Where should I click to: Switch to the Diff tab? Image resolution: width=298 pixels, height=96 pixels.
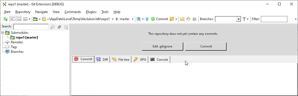tap(102, 59)
